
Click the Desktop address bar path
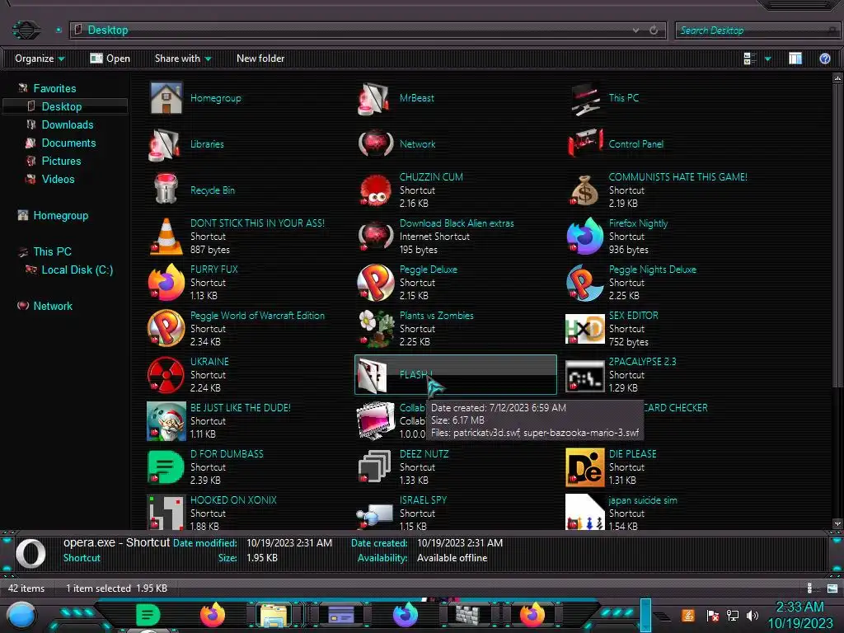pyautogui.click(x=108, y=30)
